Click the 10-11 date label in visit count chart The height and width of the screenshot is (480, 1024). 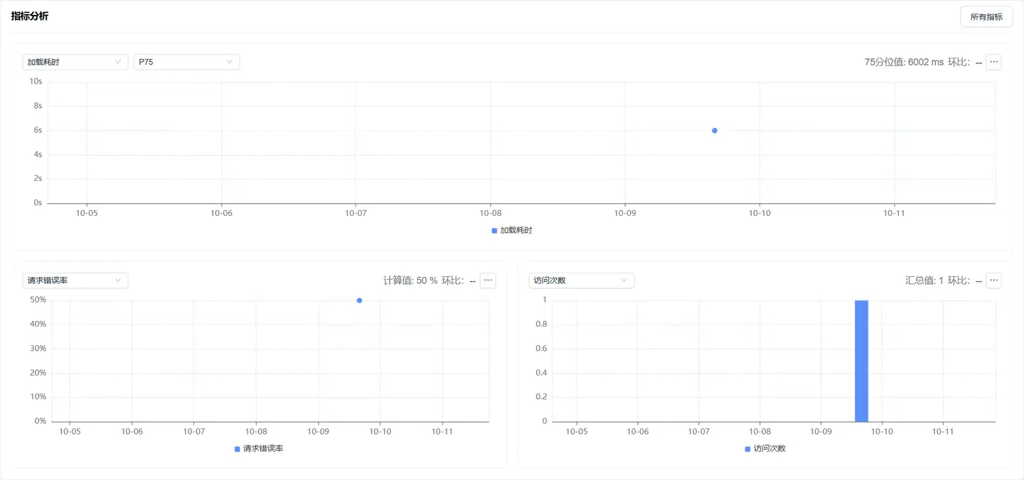point(942,432)
